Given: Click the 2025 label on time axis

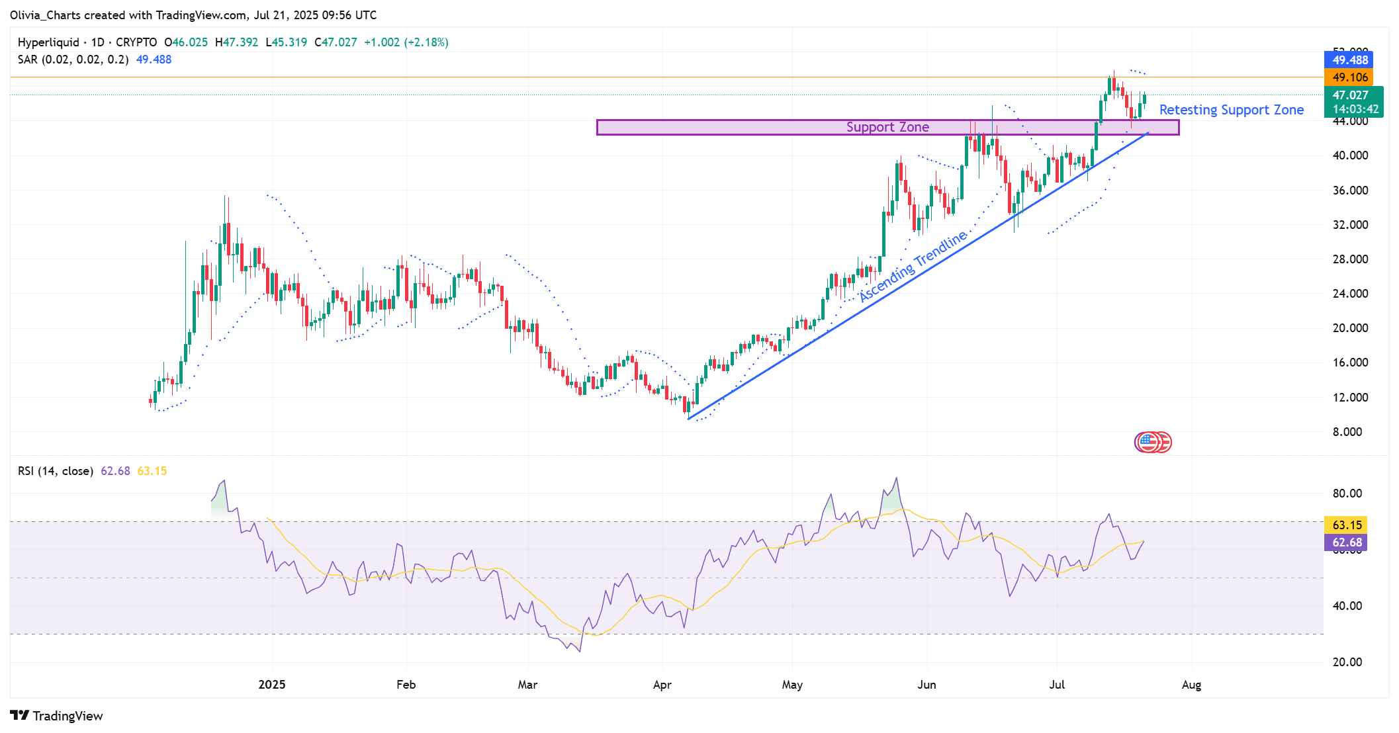Looking at the screenshot, I should pyautogui.click(x=272, y=685).
